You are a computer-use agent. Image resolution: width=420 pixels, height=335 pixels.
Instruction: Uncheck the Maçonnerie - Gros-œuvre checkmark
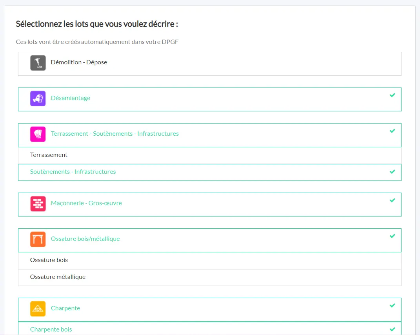click(x=393, y=200)
